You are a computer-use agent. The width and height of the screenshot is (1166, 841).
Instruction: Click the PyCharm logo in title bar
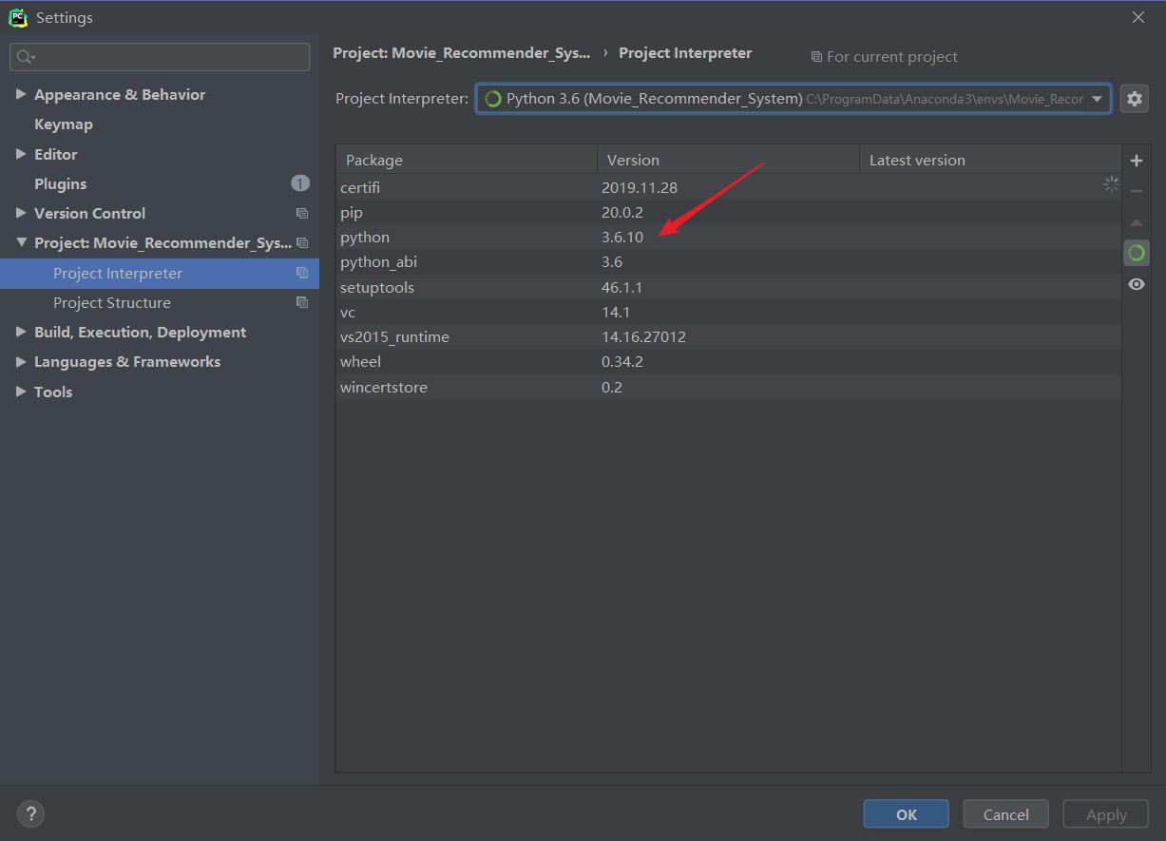pos(17,17)
